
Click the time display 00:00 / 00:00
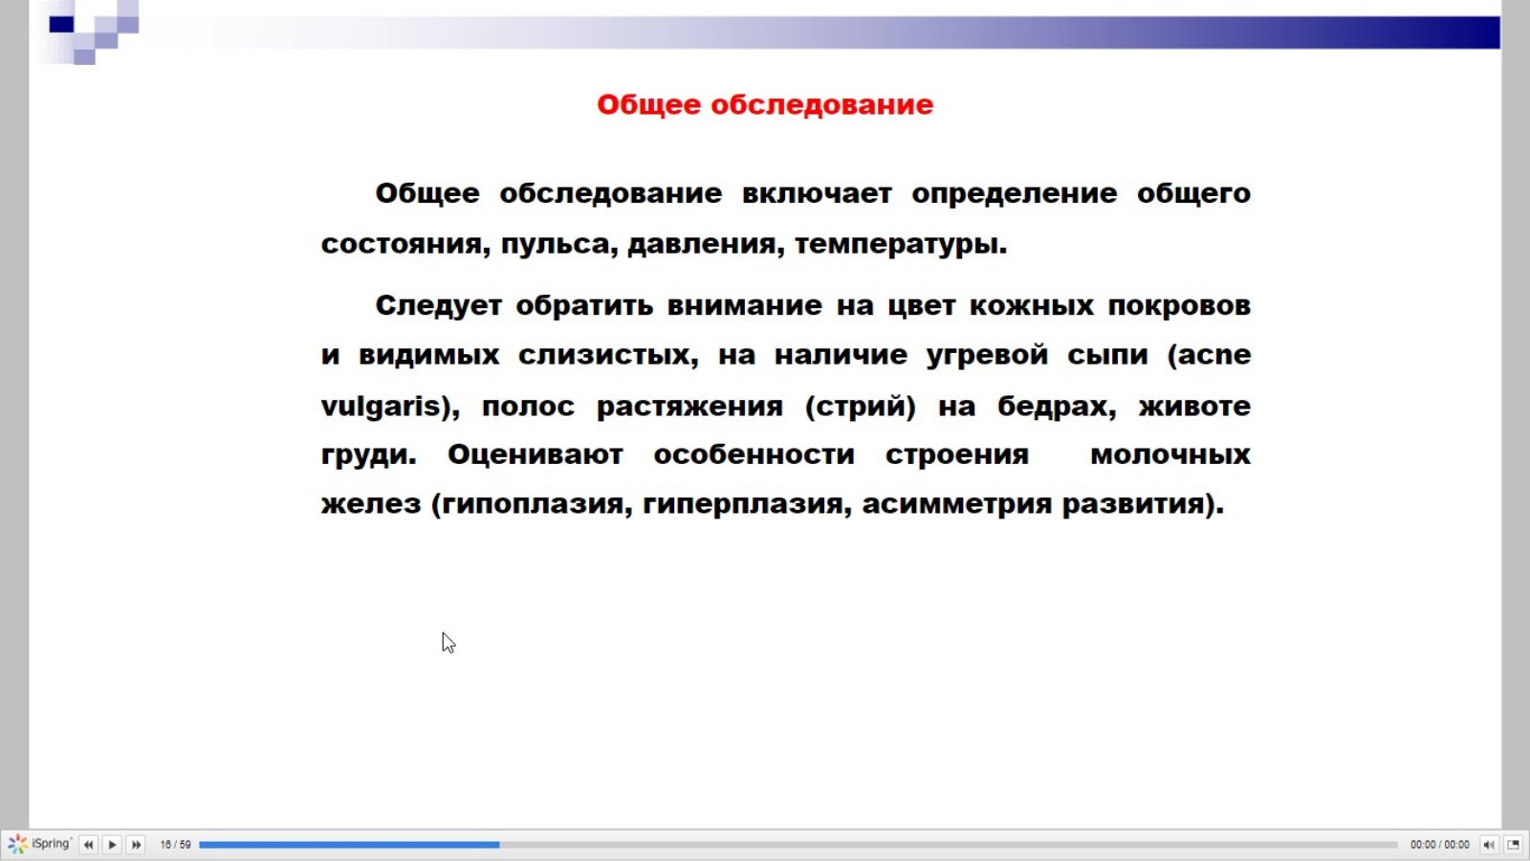click(x=1439, y=845)
